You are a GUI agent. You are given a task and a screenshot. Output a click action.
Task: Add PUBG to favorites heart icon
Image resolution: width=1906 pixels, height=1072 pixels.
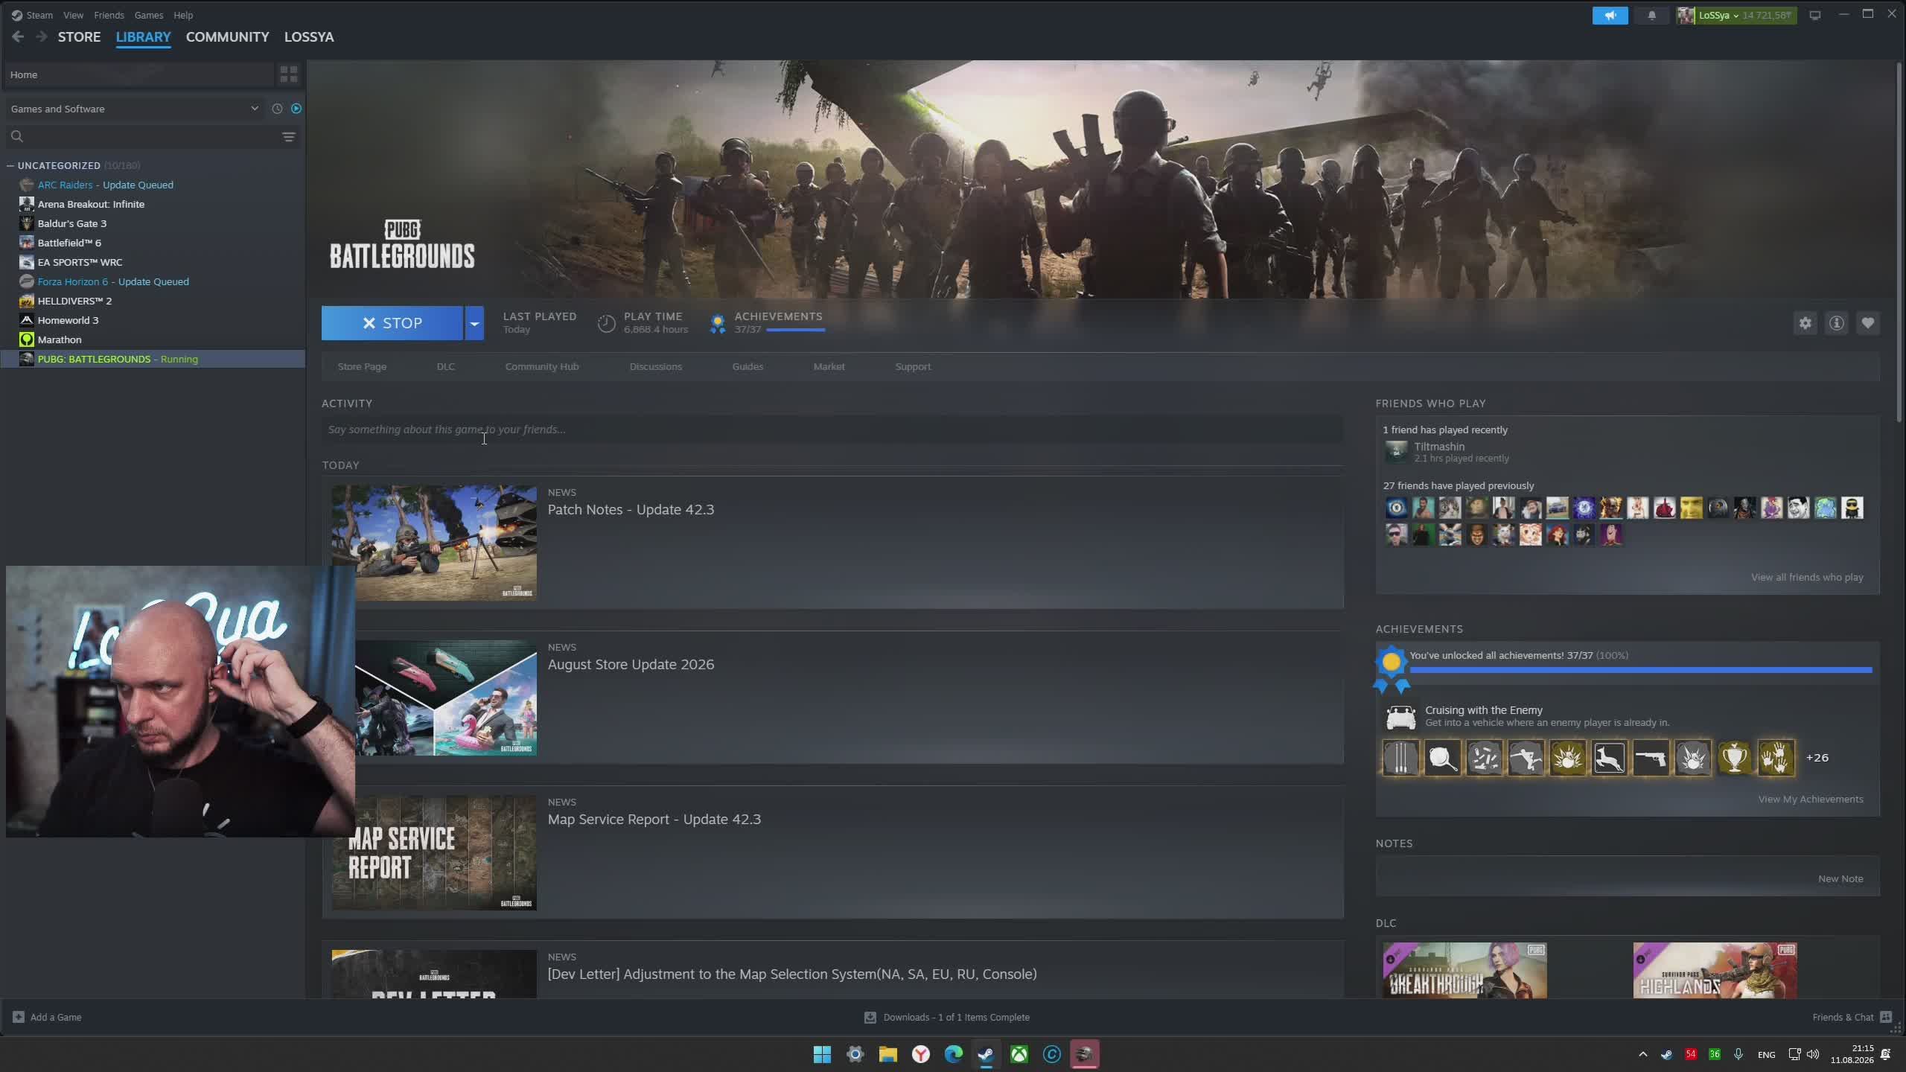pyautogui.click(x=1868, y=323)
